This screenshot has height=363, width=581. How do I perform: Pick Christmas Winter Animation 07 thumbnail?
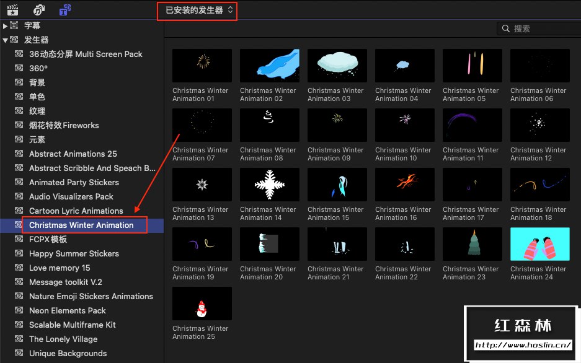point(202,125)
